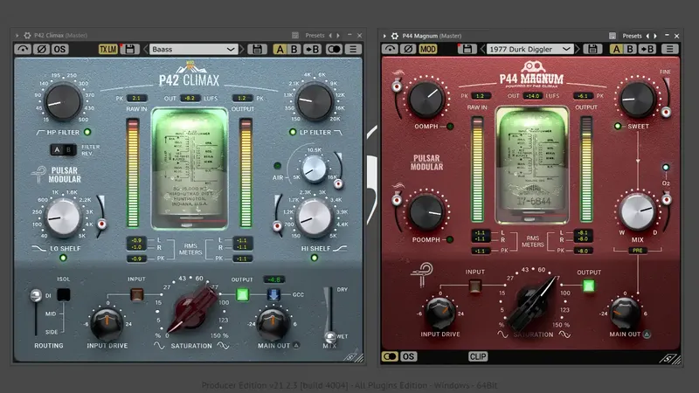Click the blue GCC arrow button
The width and height of the screenshot is (699, 393).
[x=273, y=294]
